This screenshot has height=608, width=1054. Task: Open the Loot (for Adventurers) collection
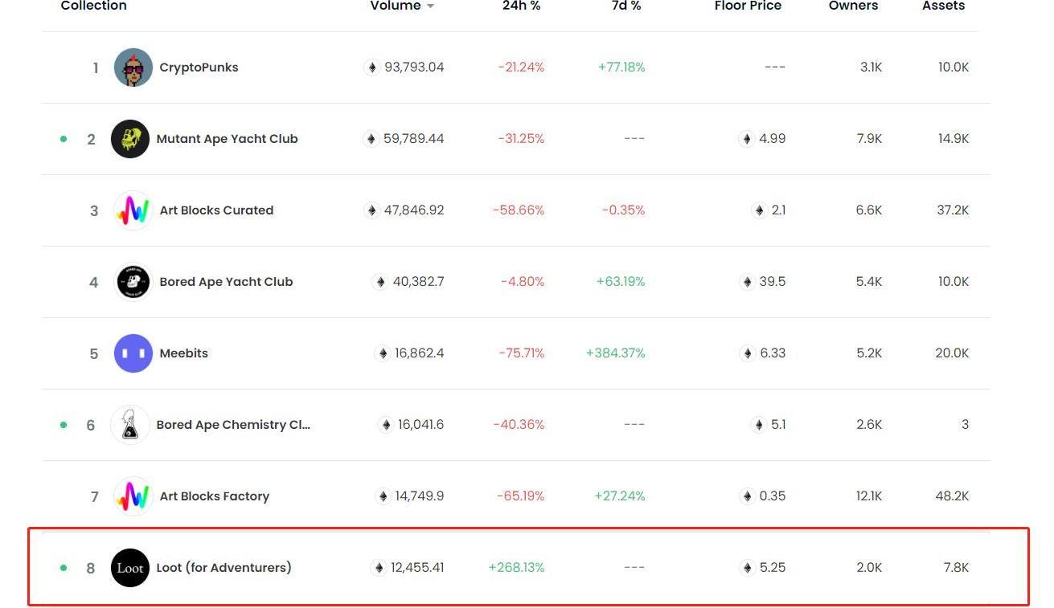pos(224,568)
